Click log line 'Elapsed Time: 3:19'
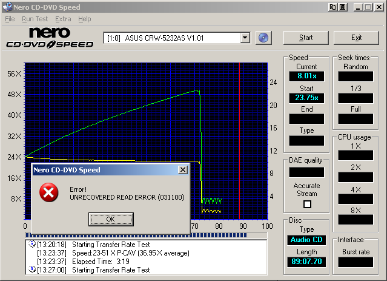Viewport: 387px width, 281px height. (101, 262)
